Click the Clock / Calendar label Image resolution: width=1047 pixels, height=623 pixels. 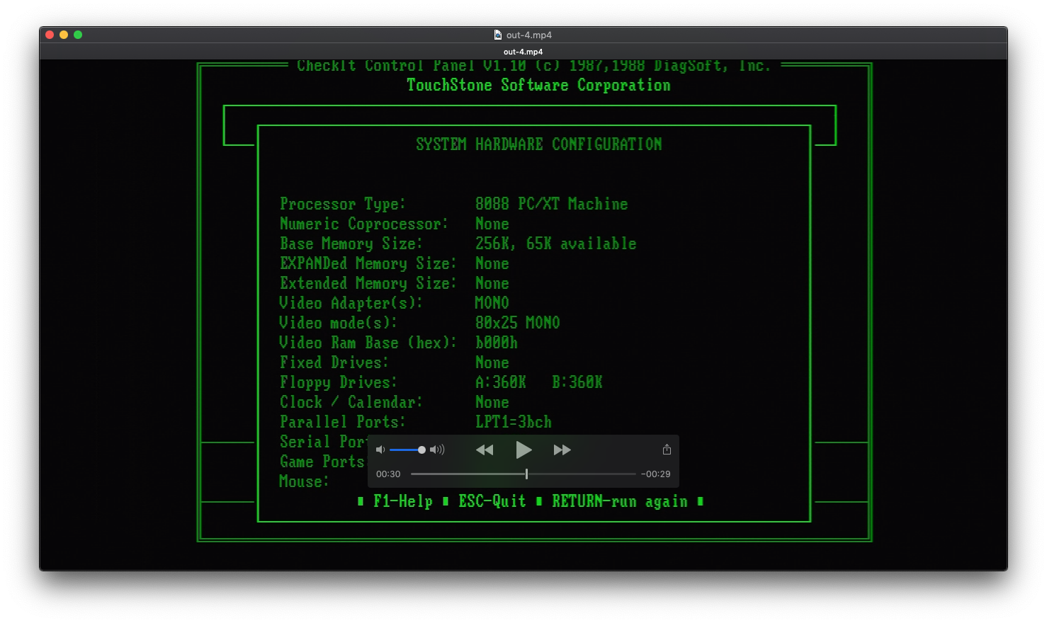click(x=351, y=402)
